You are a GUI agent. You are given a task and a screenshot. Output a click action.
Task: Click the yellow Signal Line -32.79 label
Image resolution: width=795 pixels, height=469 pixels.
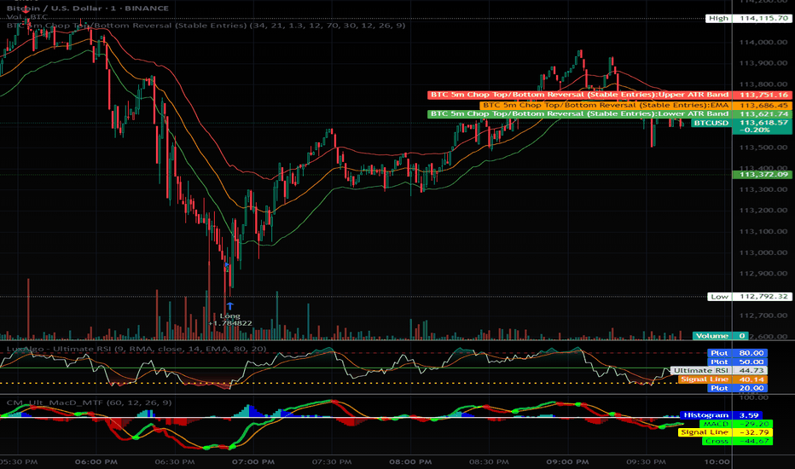click(x=725, y=432)
